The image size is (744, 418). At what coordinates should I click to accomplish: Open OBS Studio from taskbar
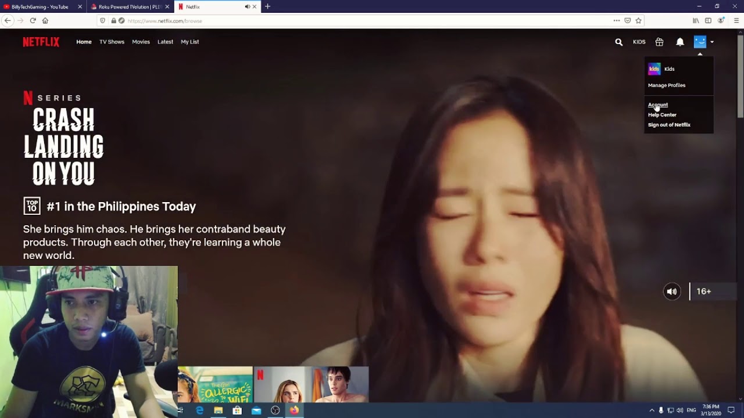pyautogui.click(x=276, y=410)
